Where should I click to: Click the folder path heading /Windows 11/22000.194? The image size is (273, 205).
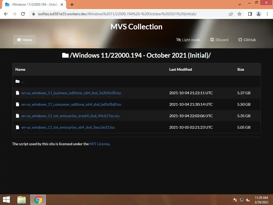pyautogui.click(x=136, y=55)
